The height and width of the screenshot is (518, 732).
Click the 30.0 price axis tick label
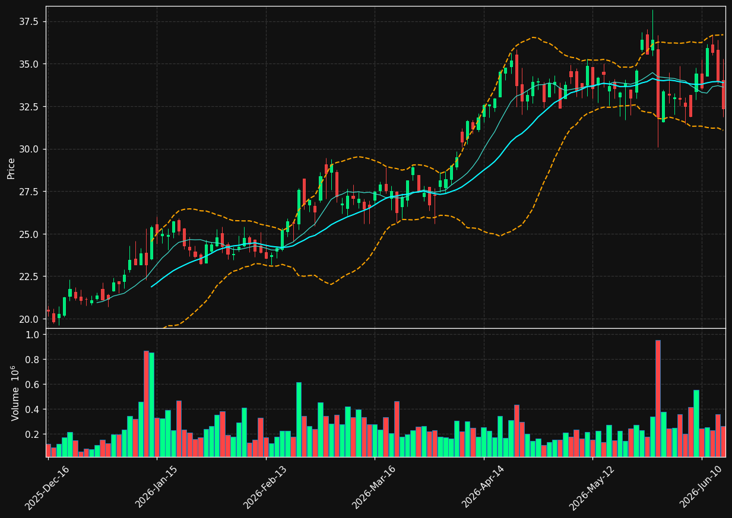tap(30, 149)
